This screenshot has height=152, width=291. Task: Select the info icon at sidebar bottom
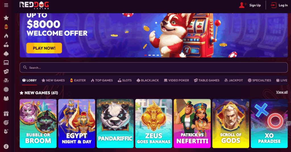(6, 146)
